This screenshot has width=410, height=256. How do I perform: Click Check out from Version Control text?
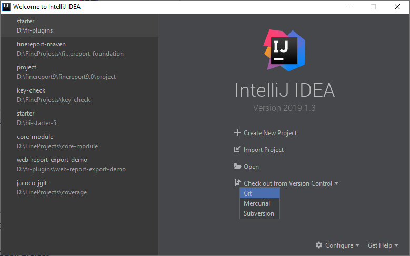pos(288,183)
